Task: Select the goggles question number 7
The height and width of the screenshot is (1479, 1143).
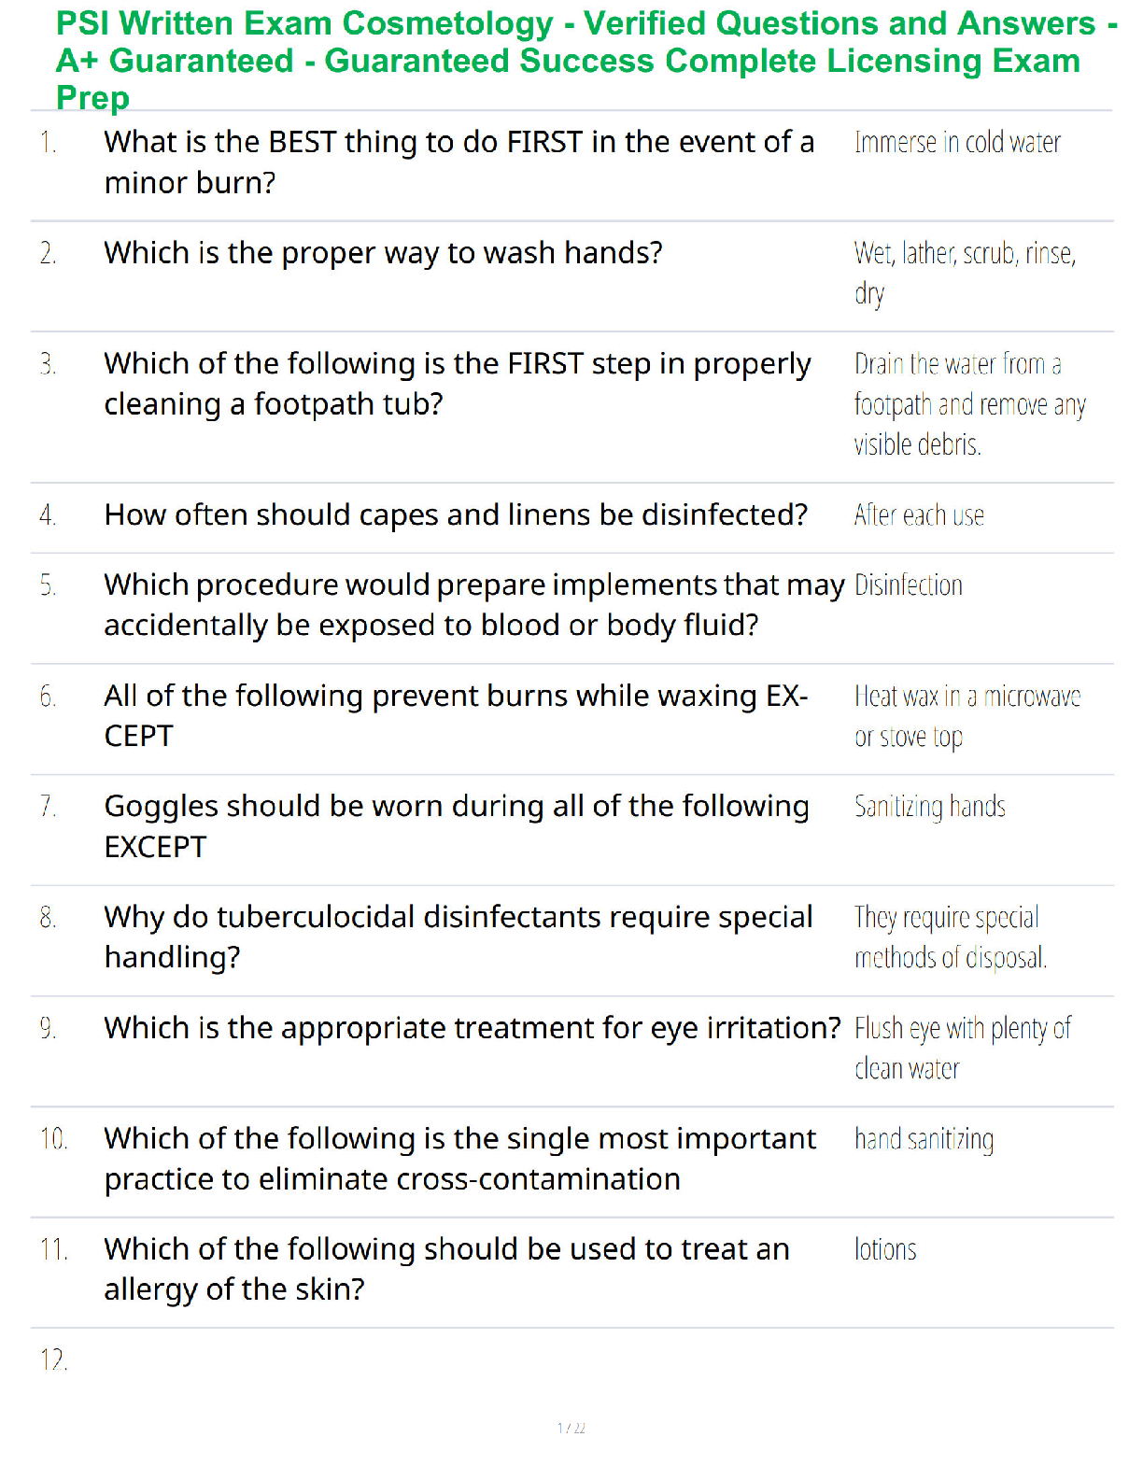Action: [x=457, y=826]
